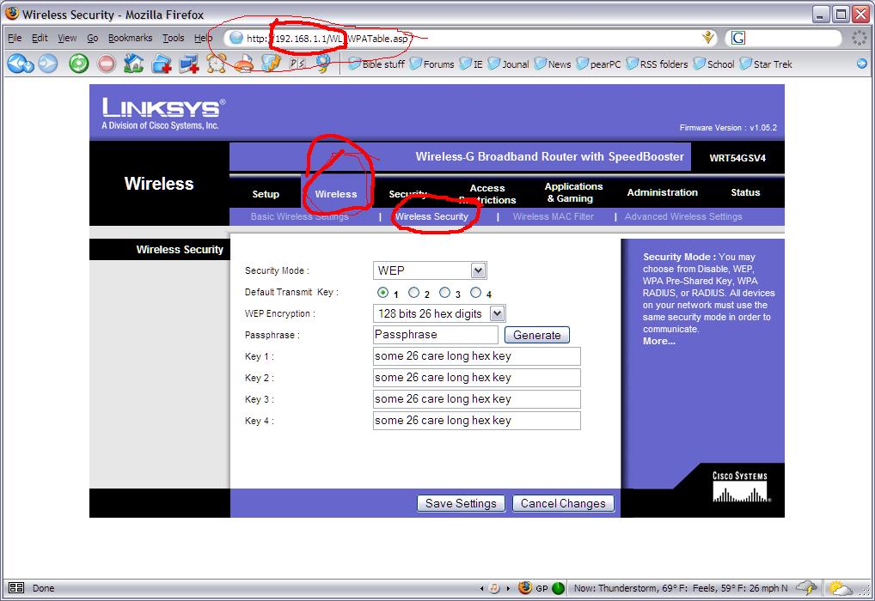Click the lightning bolt toolbar icon

(271, 64)
